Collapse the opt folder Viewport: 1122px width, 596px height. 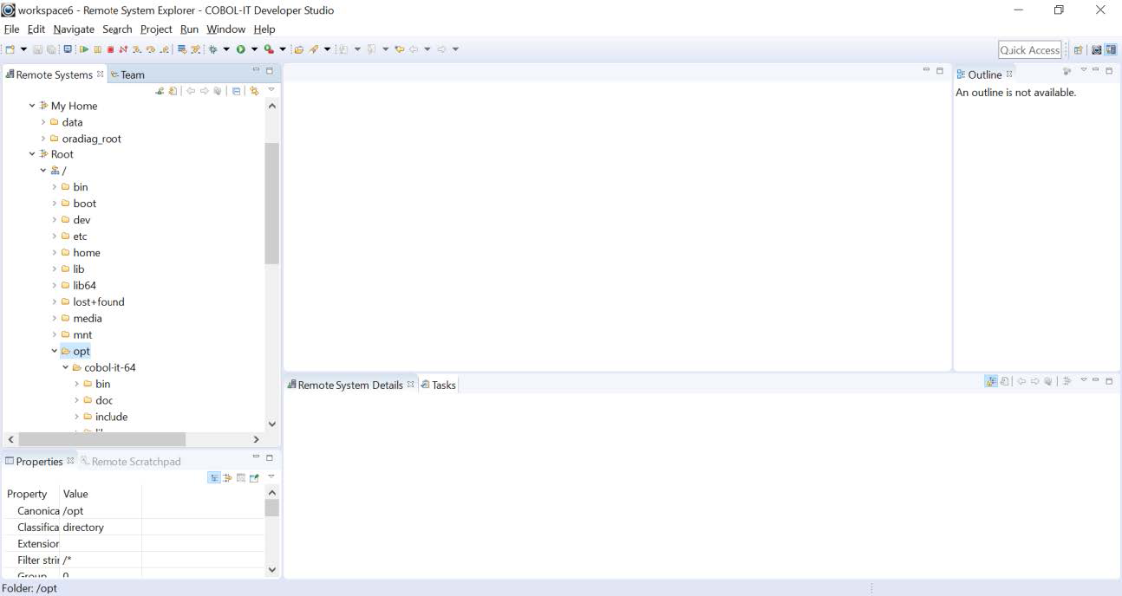pyautogui.click(x=55, y=351)
